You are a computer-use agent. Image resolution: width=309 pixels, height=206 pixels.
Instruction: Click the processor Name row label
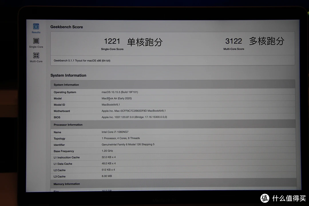tap(57, 132)
